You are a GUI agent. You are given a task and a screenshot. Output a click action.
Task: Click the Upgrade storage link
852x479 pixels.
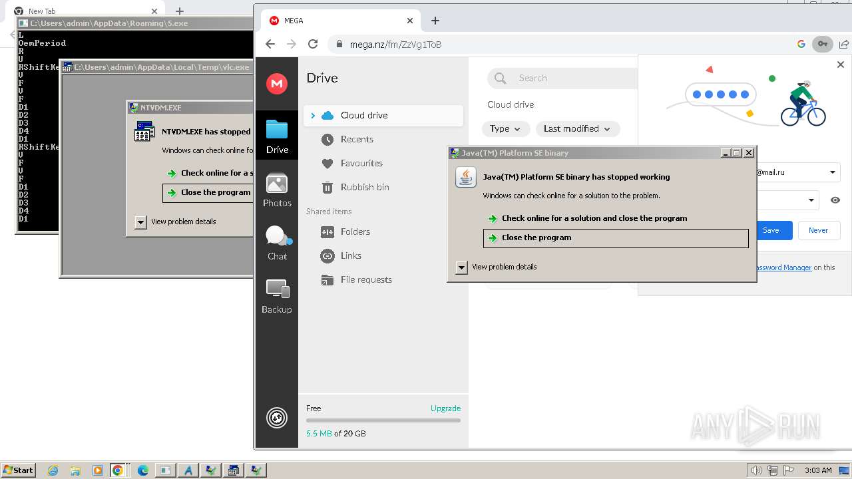pyautogui.click(x=445, y=408)
